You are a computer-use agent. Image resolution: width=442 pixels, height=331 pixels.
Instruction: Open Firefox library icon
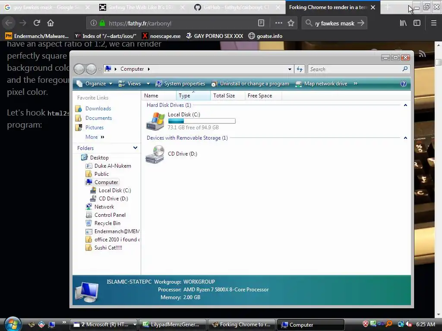[403, 23]
